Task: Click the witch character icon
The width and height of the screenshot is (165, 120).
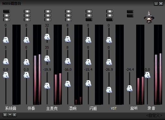Action: pyautogui.click(x=149, y=17)
